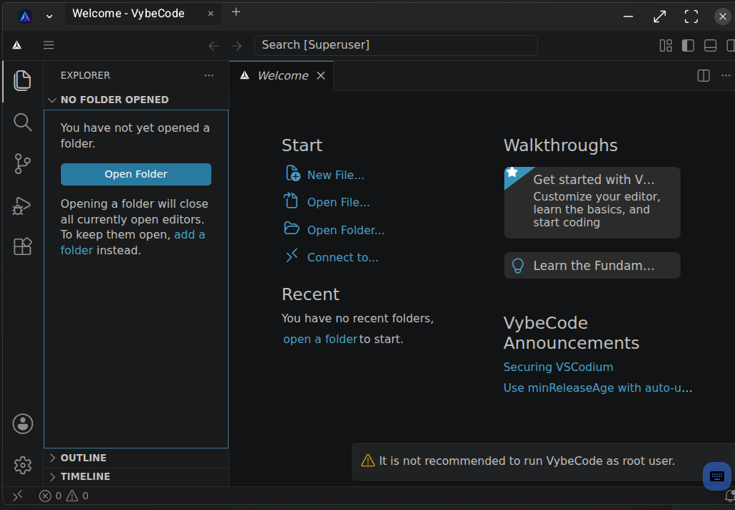Screen dimensions: 735x510
Task: Open the Run and Debug view
Action: [x=22, y=206]
